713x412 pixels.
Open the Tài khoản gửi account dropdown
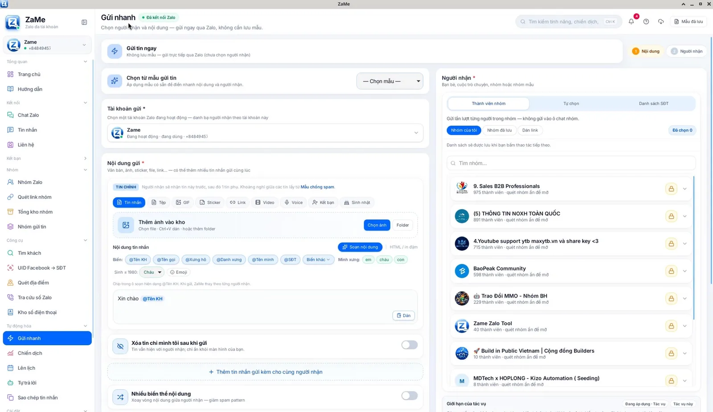tap(265, 133)
